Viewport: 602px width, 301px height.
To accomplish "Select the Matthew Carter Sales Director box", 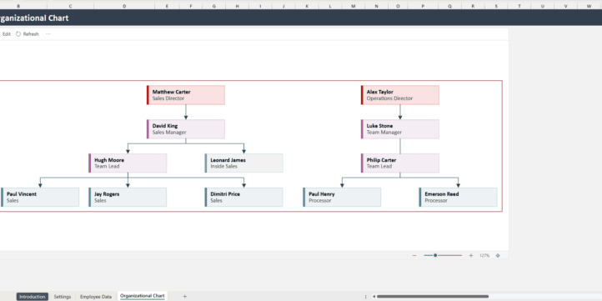I will pos(186,95).
